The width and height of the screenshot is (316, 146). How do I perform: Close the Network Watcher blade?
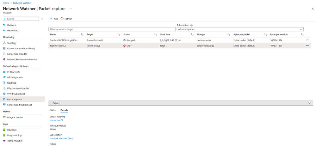(x=313, y=9)
